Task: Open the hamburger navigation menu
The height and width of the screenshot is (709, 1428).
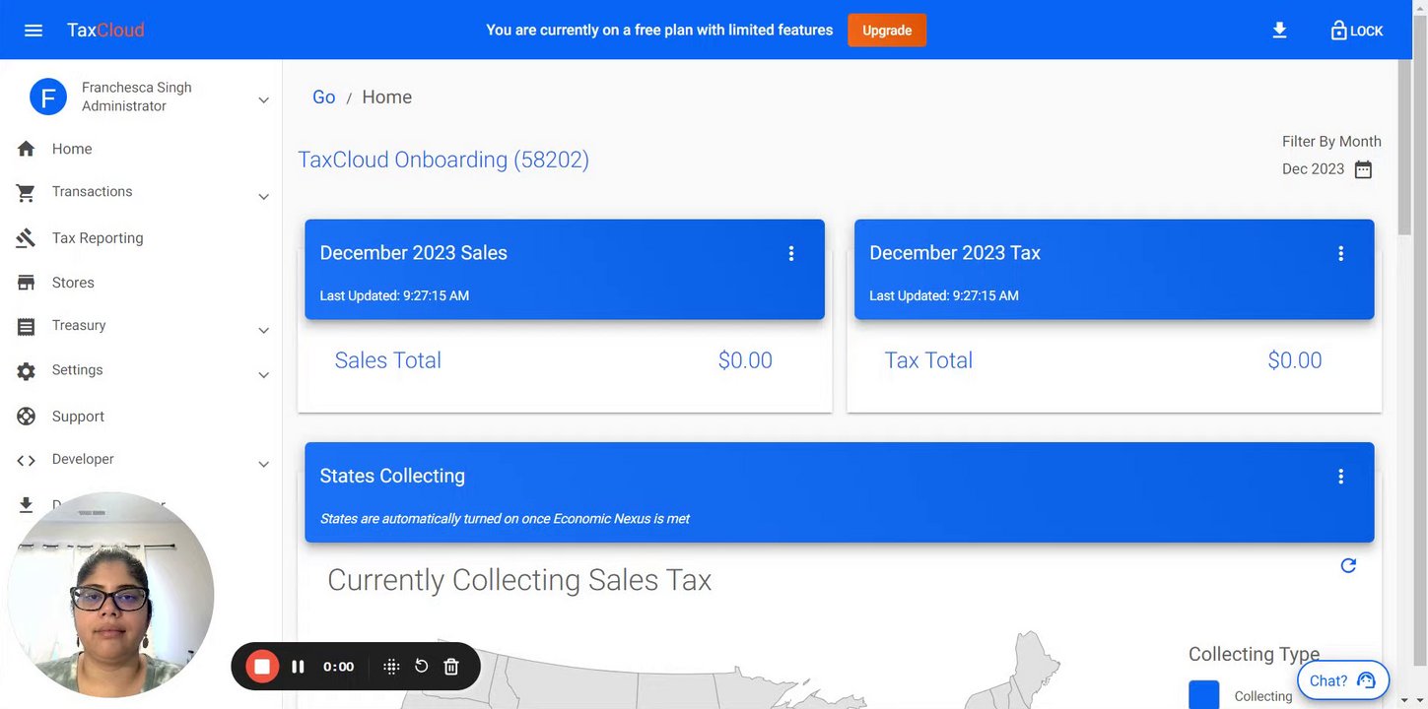Action: pos(34,31)
